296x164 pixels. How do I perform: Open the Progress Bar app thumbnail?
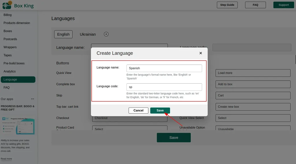[18, 125]
